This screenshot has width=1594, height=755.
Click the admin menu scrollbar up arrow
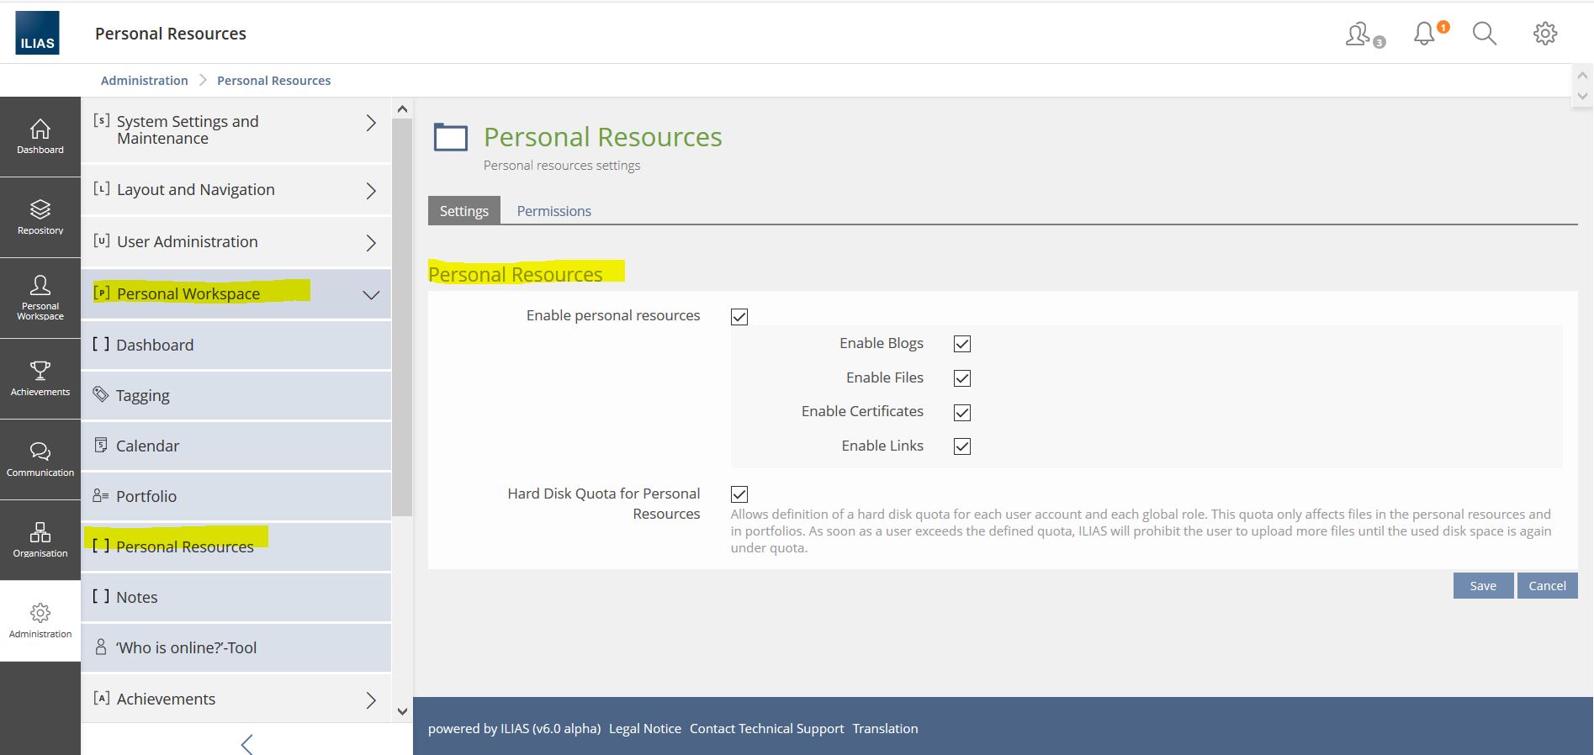coord(402,108)
